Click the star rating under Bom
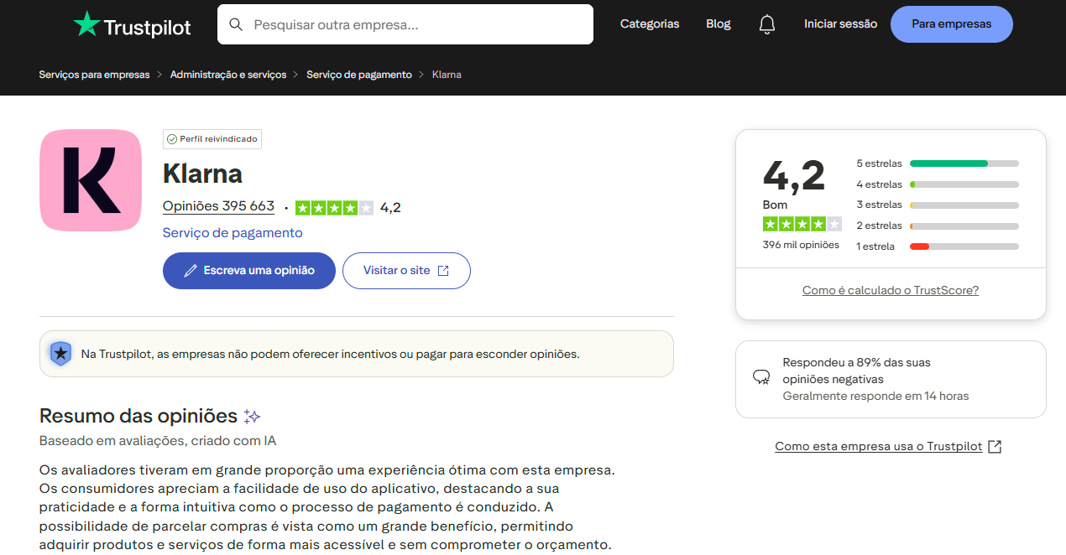Image resolution: width=1066 pixels, height=555 pixels. tap(802, 224)
